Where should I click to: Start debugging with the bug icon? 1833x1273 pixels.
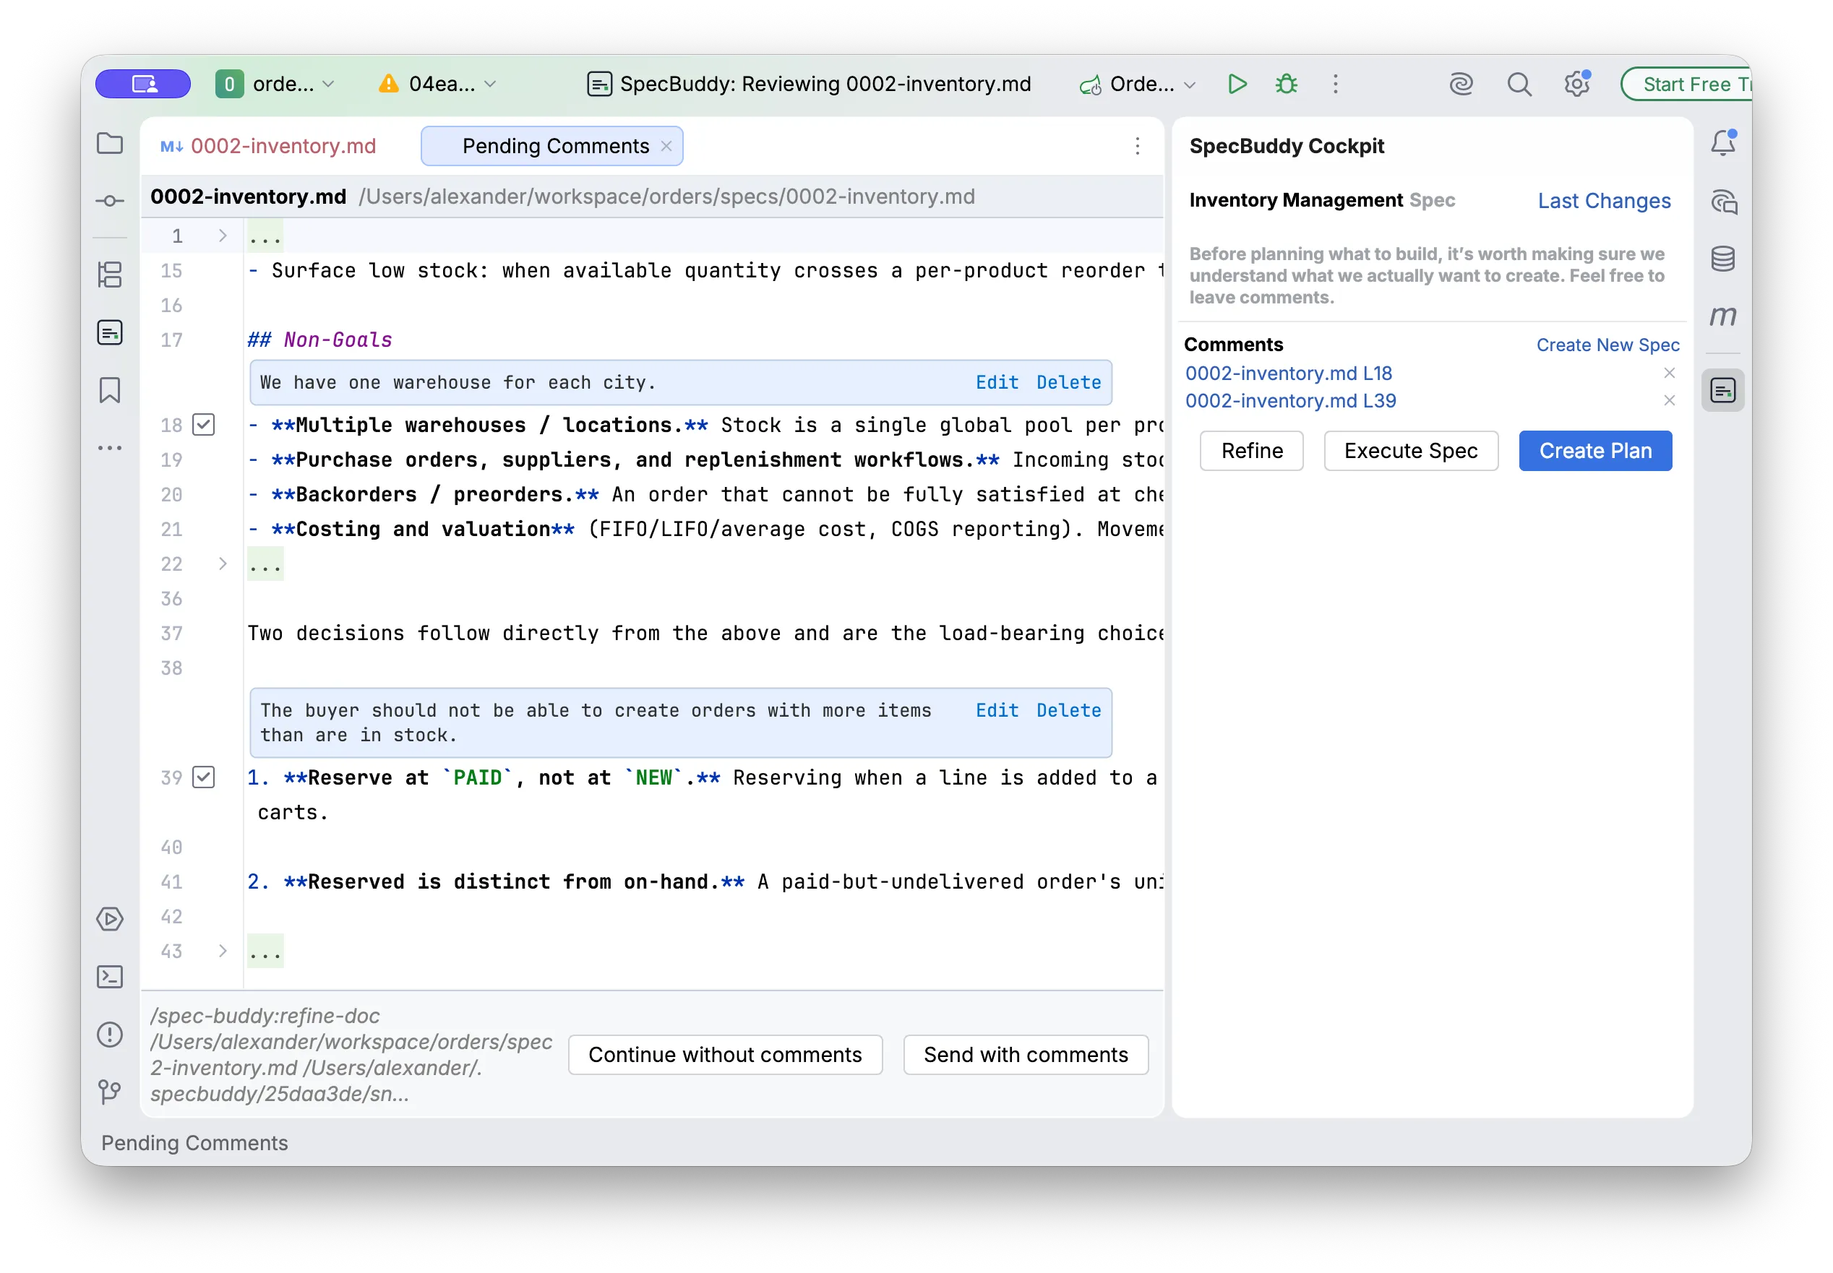pos(1286,84)
